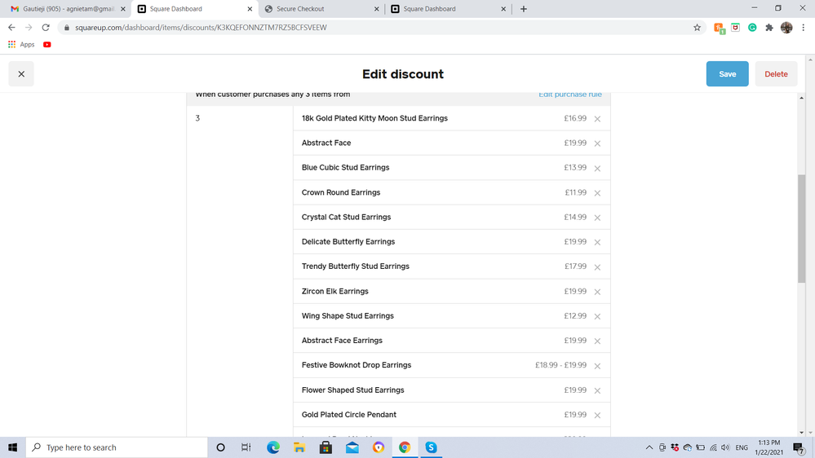Show hidden system tray icons
The width and height of the screenshot is (815, 458).
pos(649,447)
